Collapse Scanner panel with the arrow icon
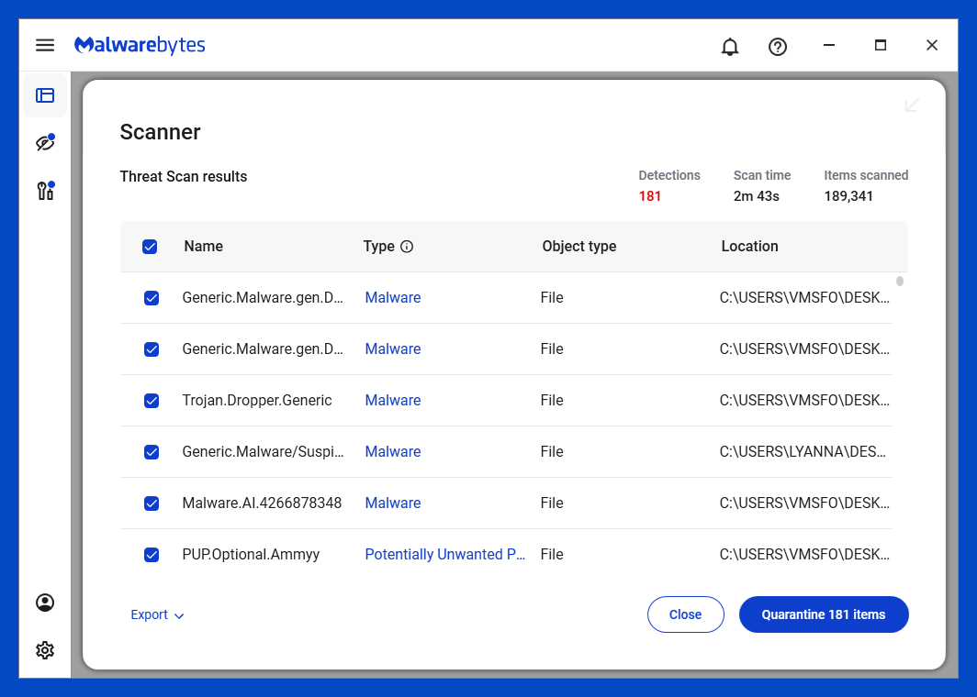The image size is (977, 697). click(x=912, y=105)
